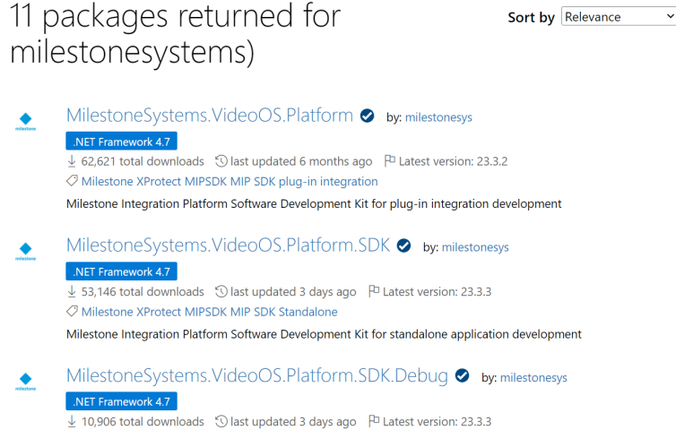Open the Sort by Relevance dropdown
Viewport: 676px width, 430px height.
pyautogui.click(x=617, y=17)
